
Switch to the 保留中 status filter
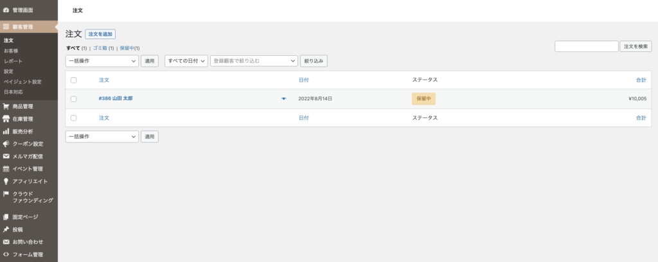click(127, 48)
